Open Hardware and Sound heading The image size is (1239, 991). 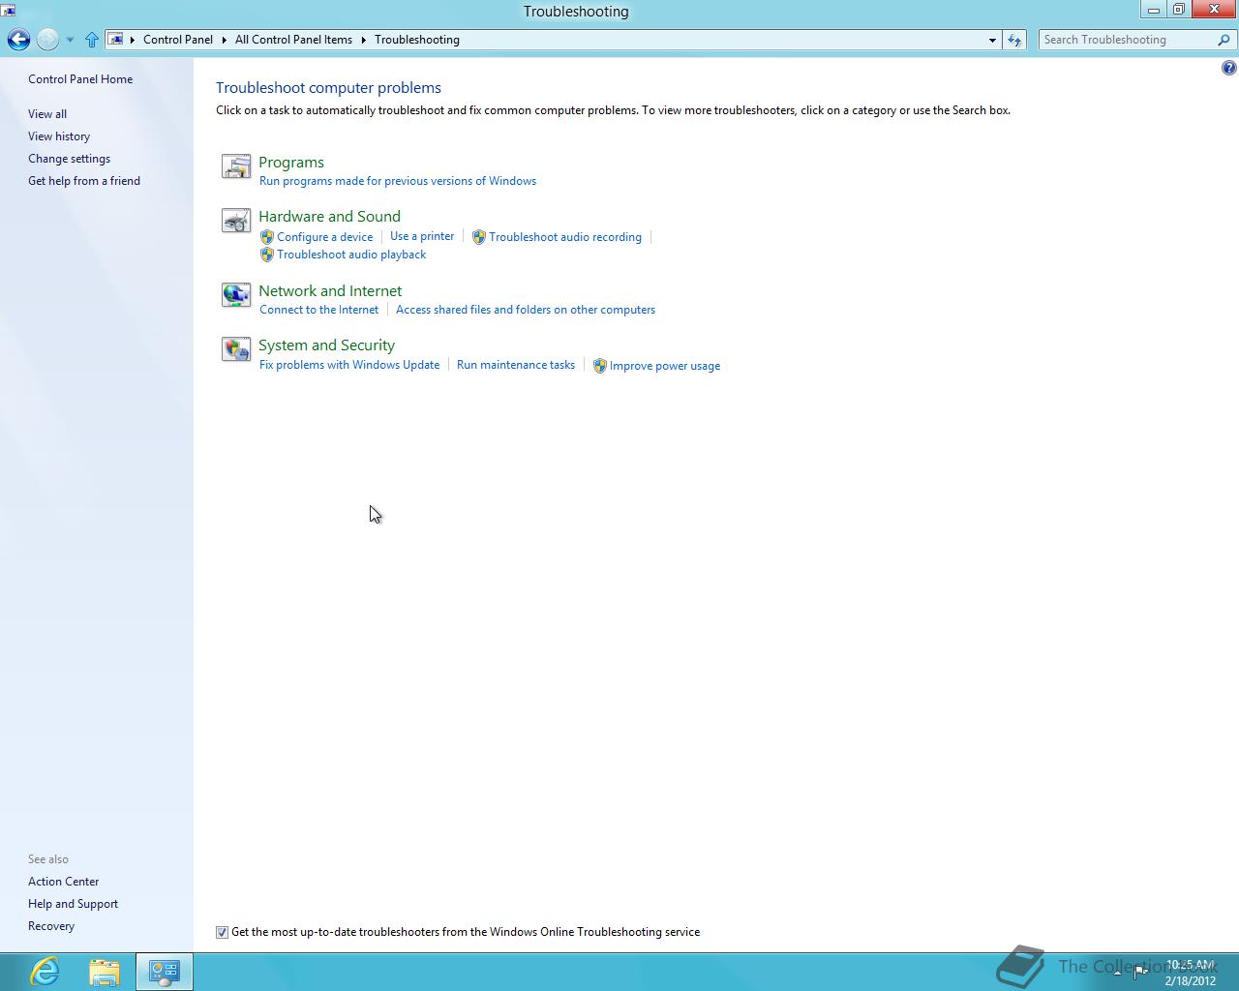tap(329, 217)
